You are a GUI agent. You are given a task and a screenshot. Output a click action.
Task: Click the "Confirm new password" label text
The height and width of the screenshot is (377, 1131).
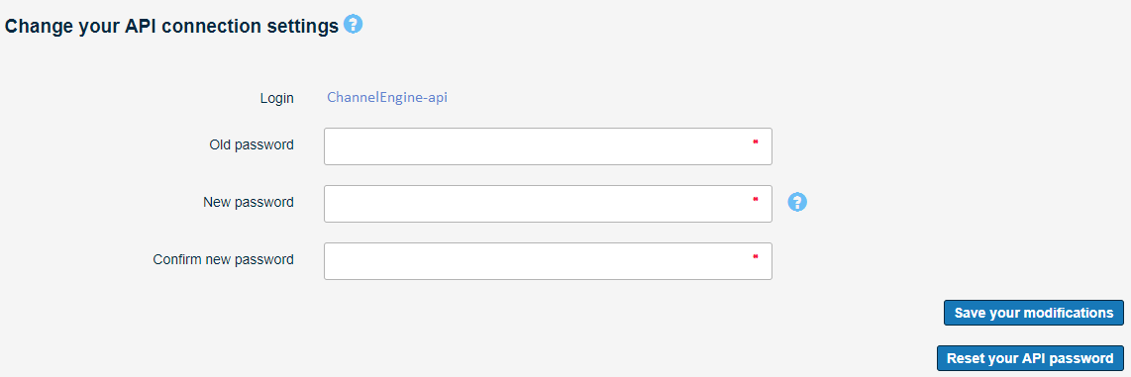pyautogui.click(x=224, y=259)
